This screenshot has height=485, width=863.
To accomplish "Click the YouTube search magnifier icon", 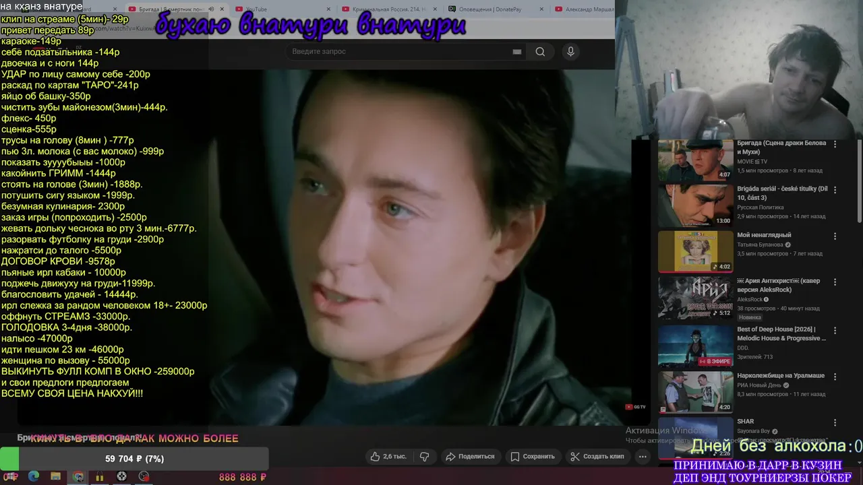I will pos(540,52).
